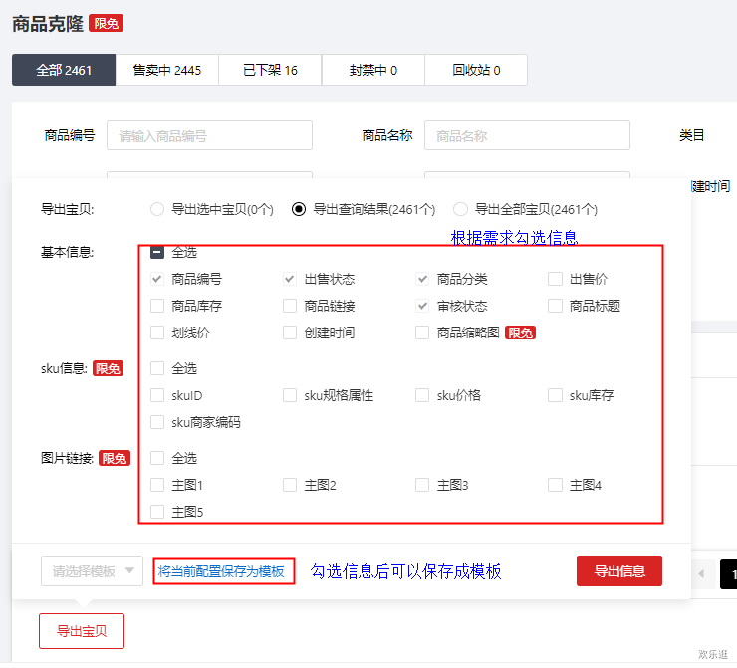Open the 请选择模板 dropdown
The height and width of the screenshot is (668, 737).
(92, 571)
